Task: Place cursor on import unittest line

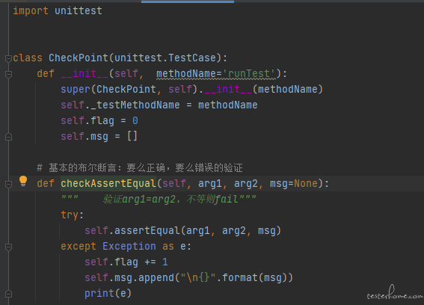Action: 58,10
